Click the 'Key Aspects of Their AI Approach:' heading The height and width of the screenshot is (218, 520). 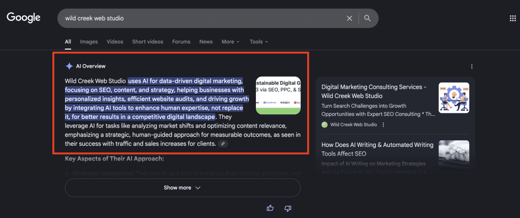(114, 159)
